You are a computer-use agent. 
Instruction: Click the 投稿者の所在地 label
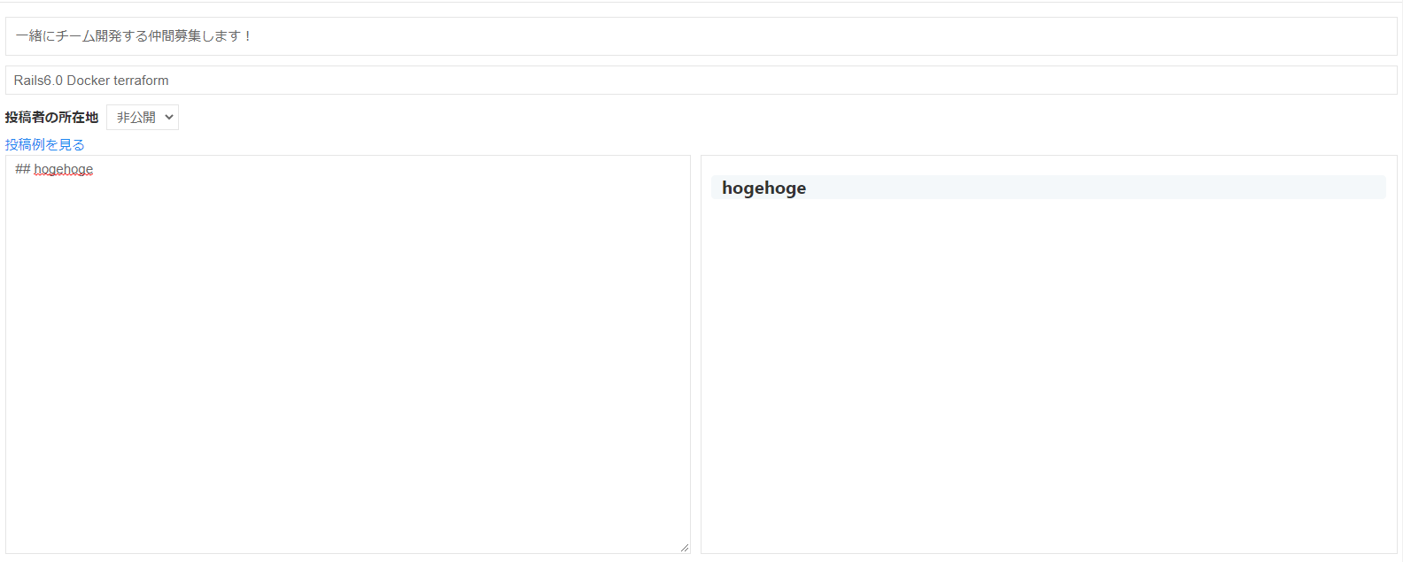(51, 117)
